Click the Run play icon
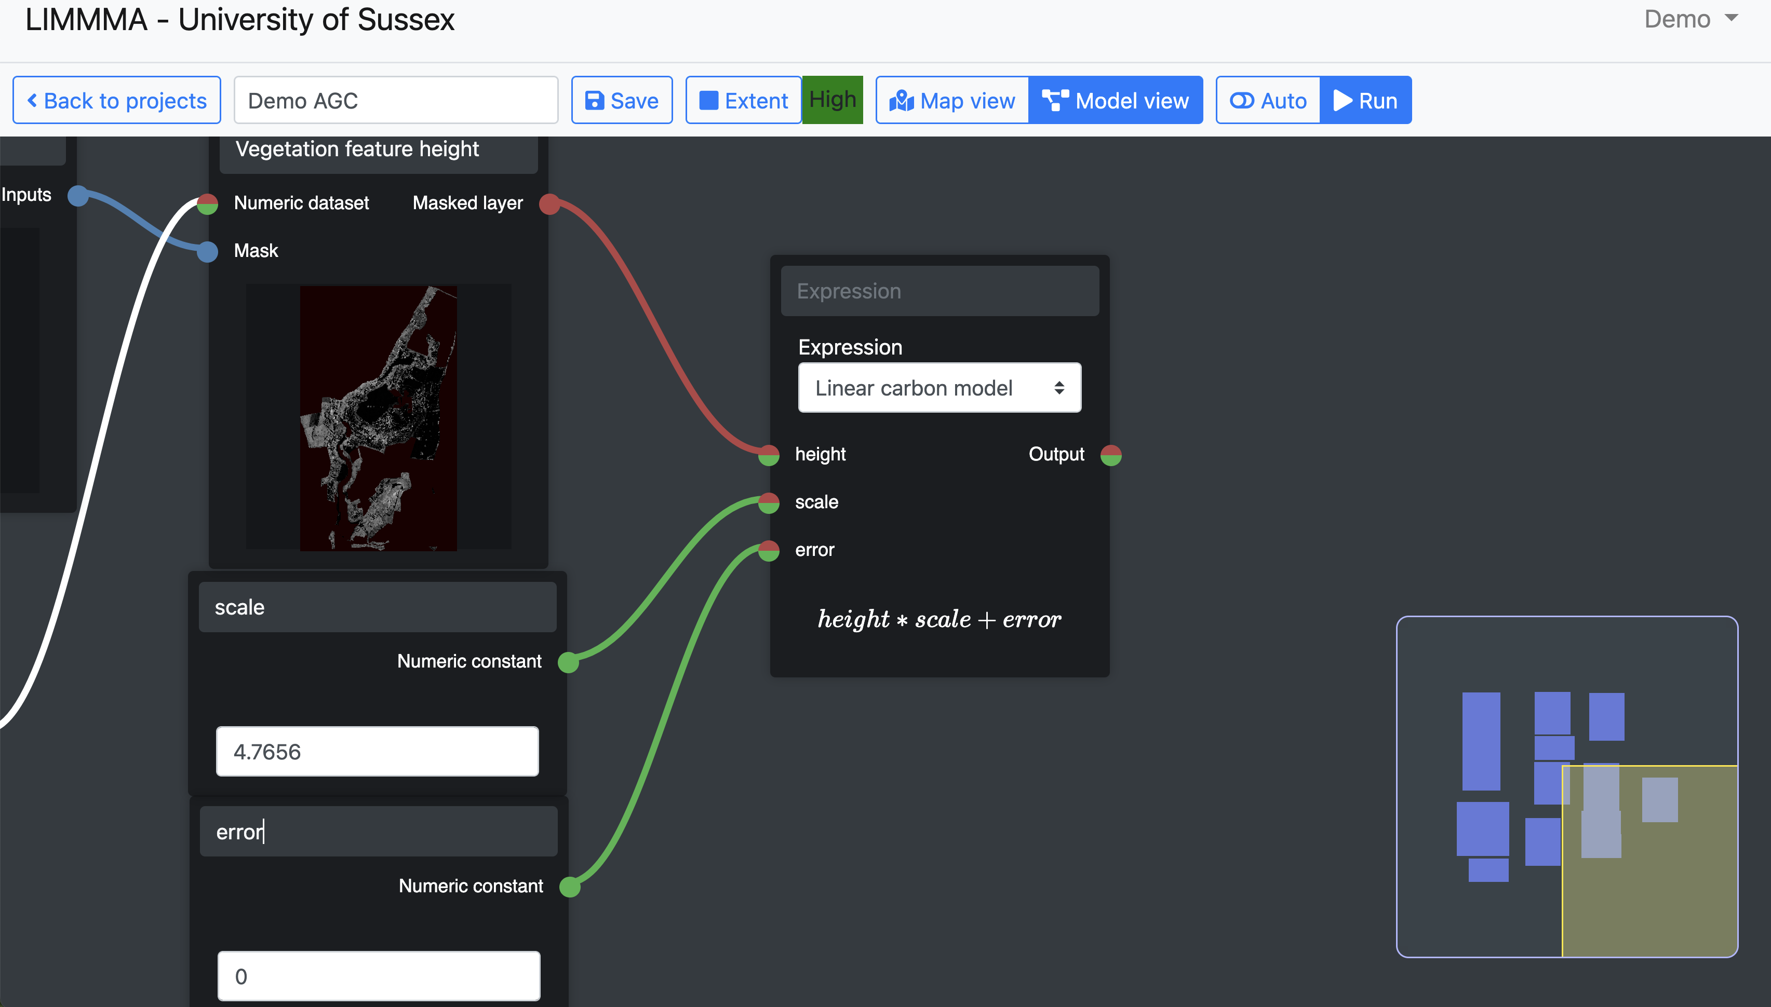 1342,100
